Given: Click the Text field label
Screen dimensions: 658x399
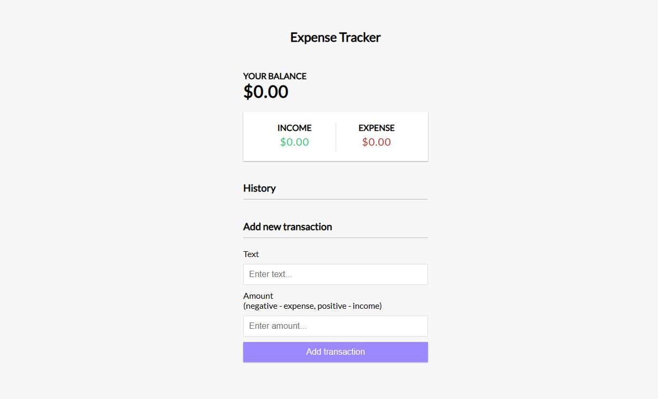Looking at the screenshot, I should tap(251, 254).
